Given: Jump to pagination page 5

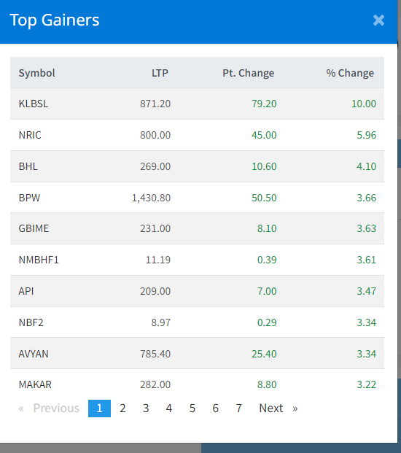Looking at the screenshot, I should (192, 409).
